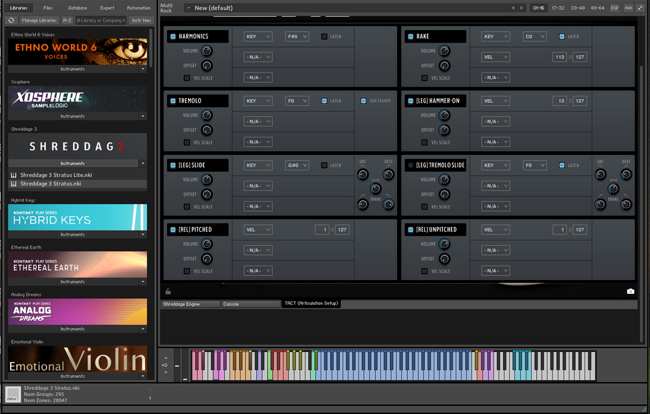Disable Latch for Rake

(562, 36)
